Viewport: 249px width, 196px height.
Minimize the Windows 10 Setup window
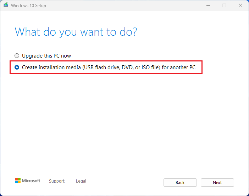[x=208, y=6]
